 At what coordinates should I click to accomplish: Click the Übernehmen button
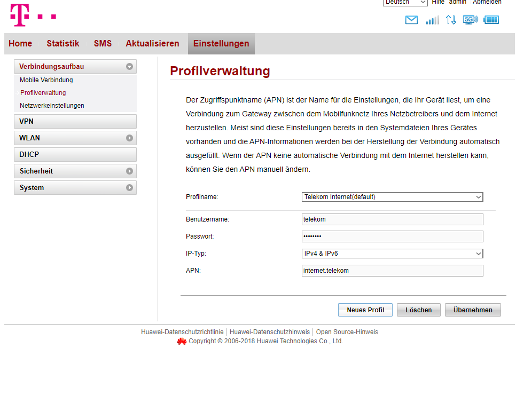(473, 310)
